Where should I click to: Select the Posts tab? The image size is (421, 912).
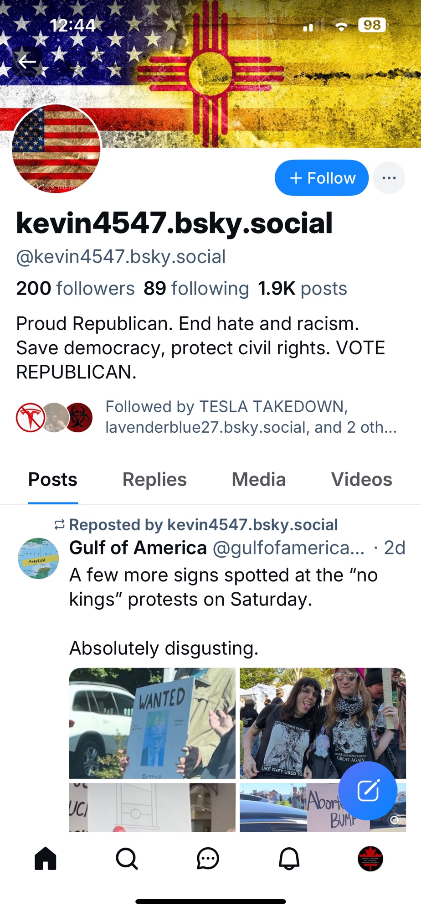(53, 480)
